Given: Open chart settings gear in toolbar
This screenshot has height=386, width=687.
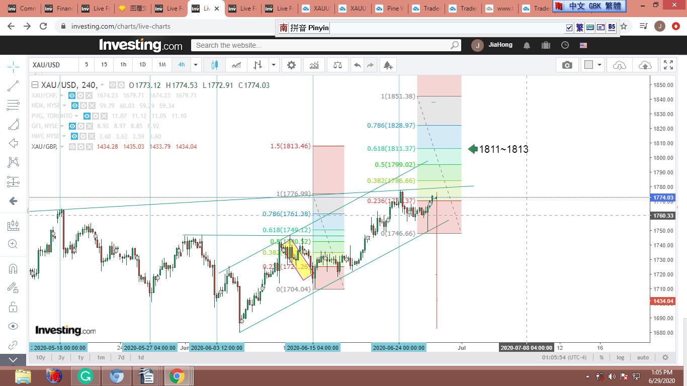Looking at the screenshot, I should tap(291, 65).
